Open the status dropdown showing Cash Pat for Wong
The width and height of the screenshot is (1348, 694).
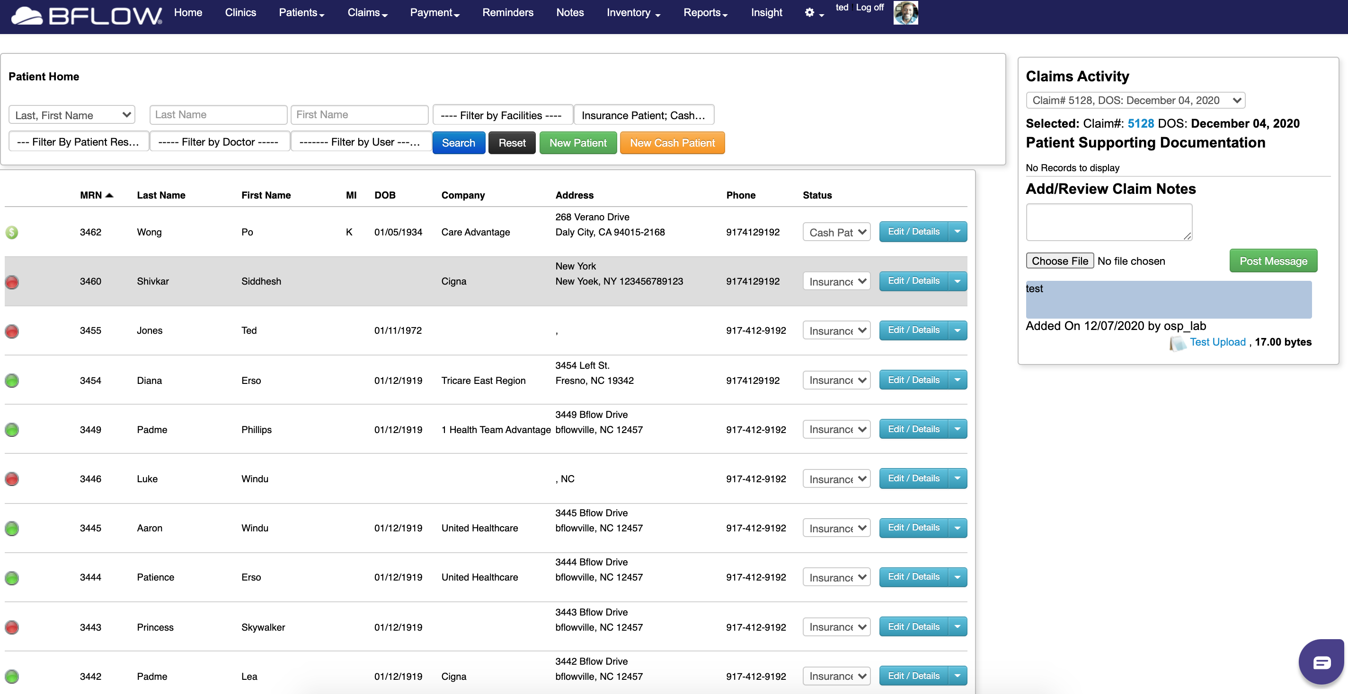coord(836,232)
